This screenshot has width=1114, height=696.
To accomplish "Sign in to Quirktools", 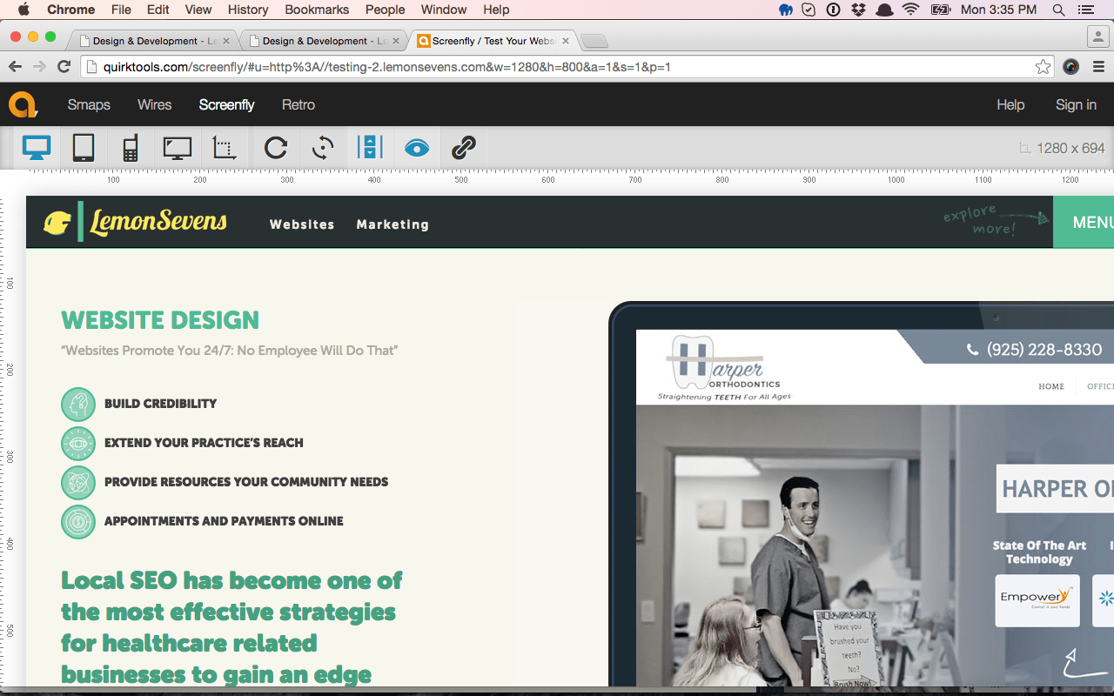I will [1076, 104].
